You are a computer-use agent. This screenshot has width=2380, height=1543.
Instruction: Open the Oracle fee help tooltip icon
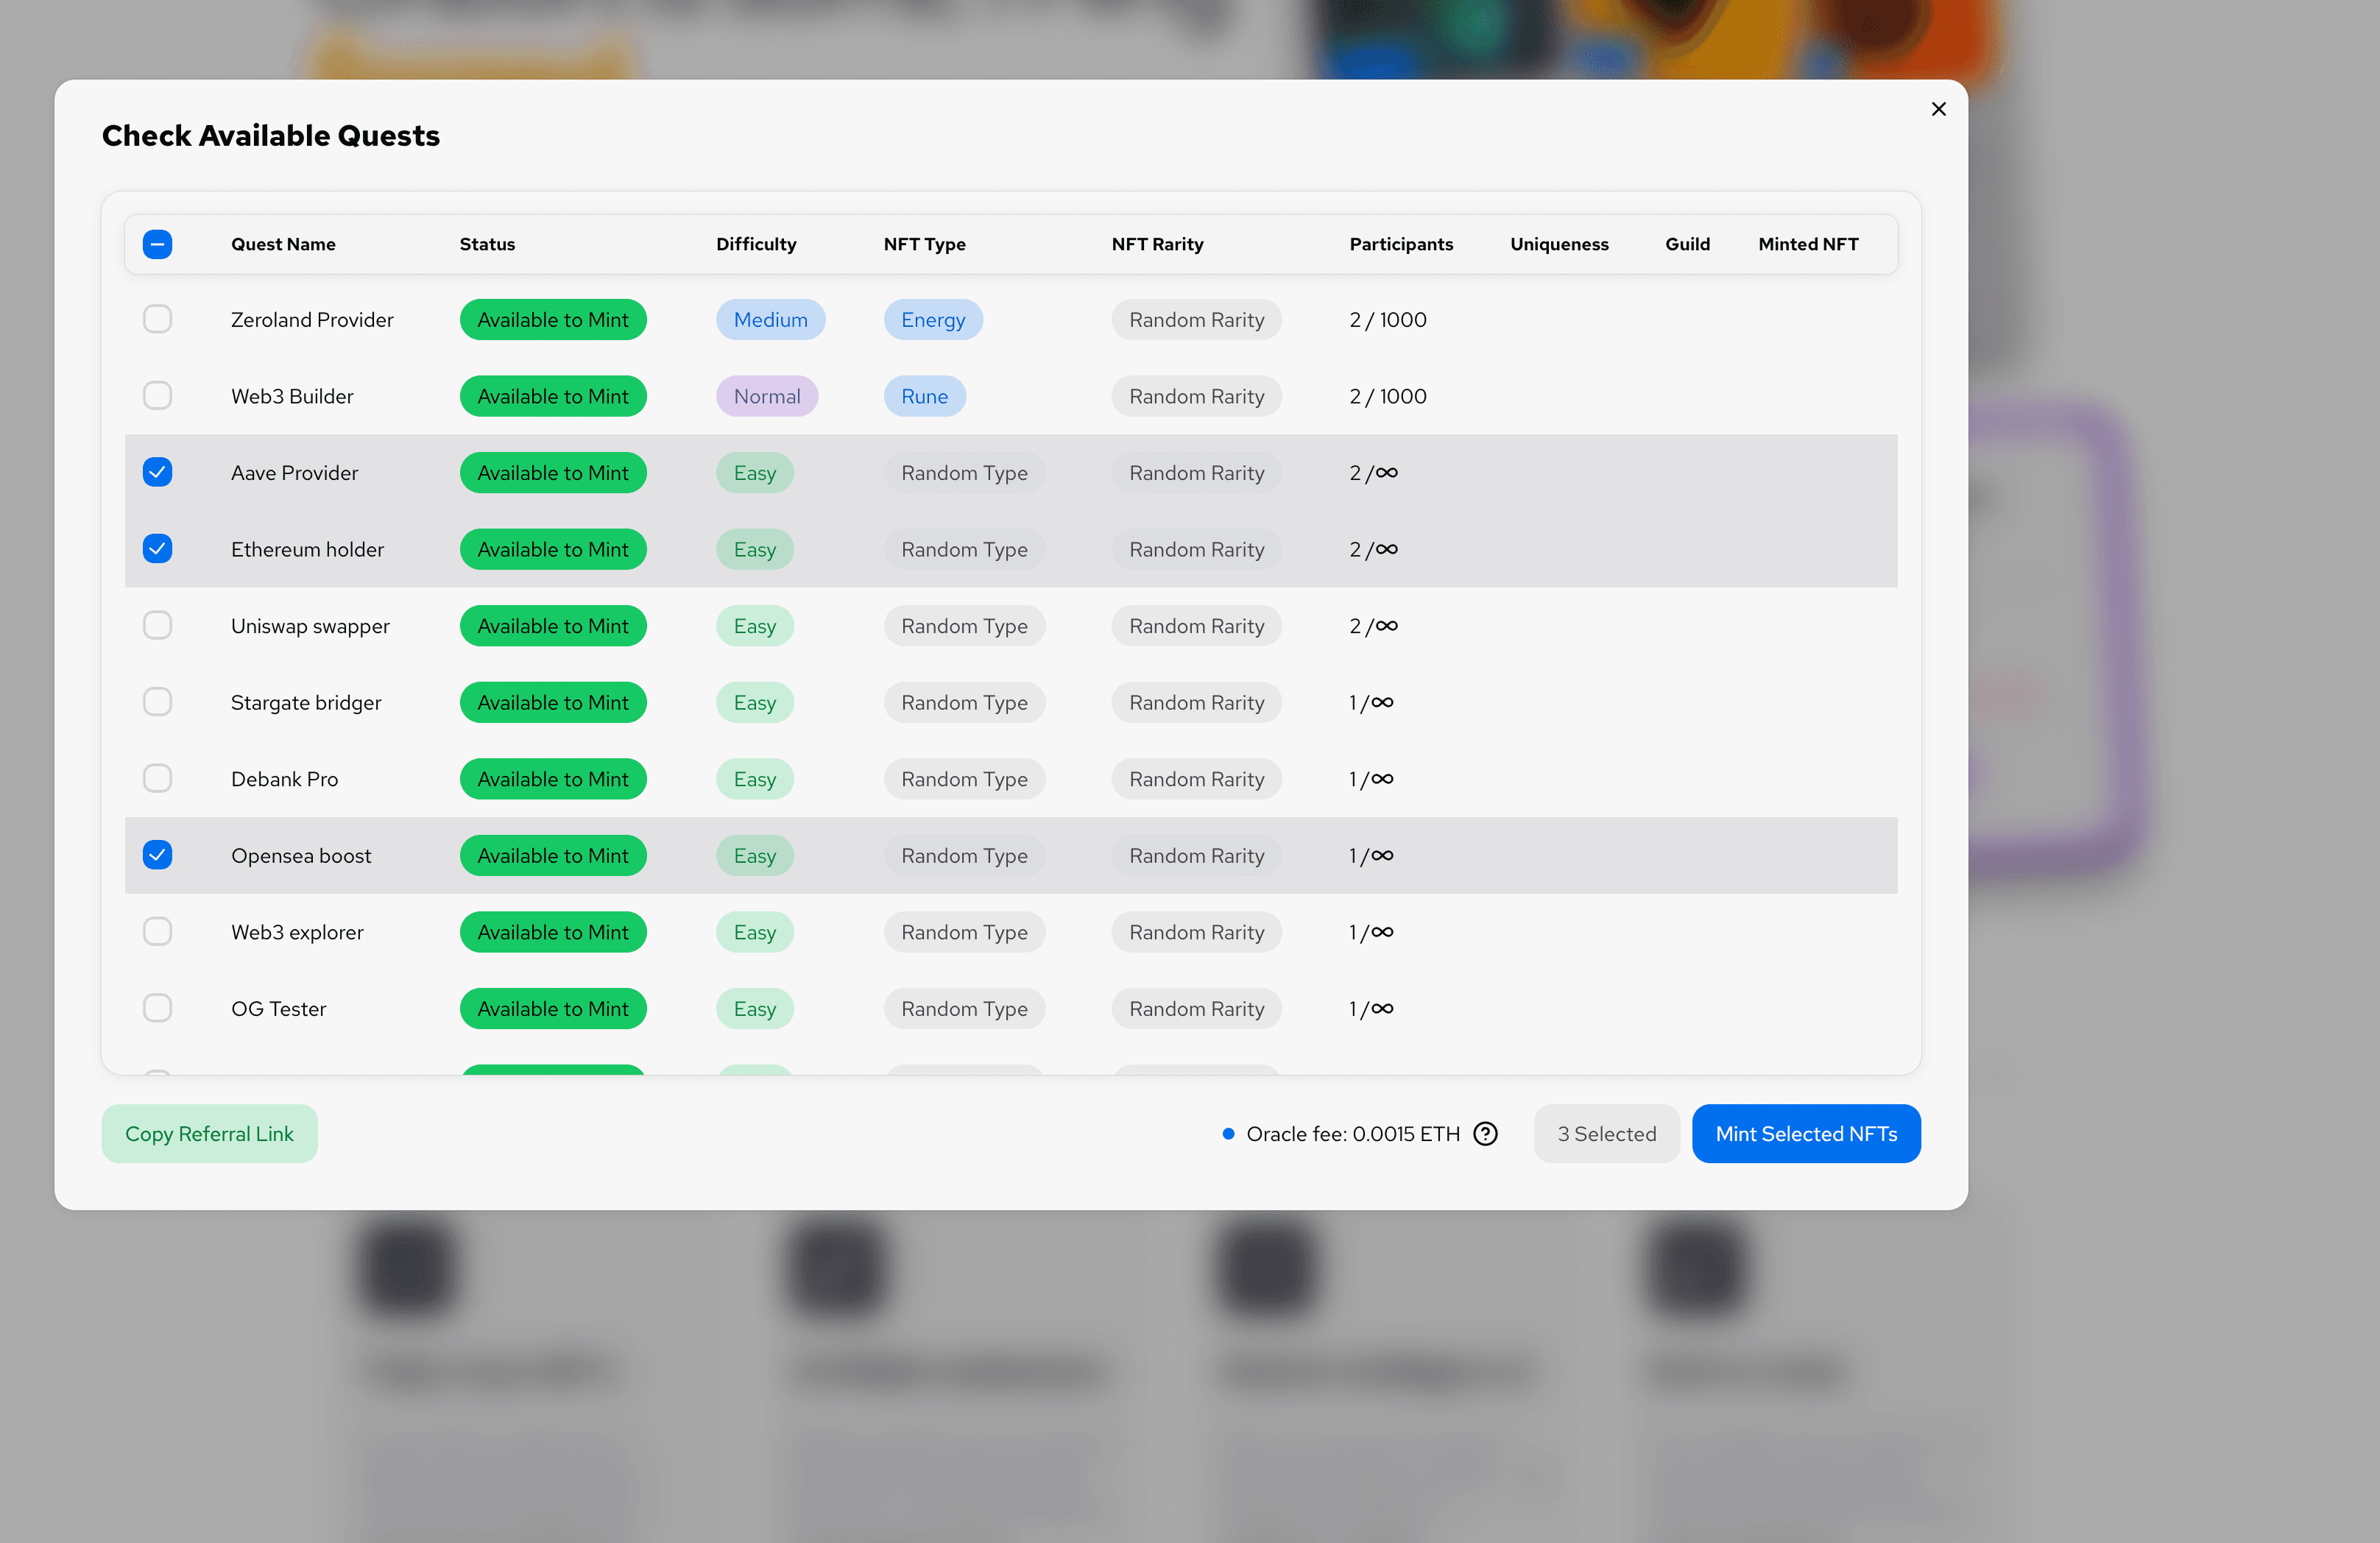pyautogui.click(x=1485, y=1133)
